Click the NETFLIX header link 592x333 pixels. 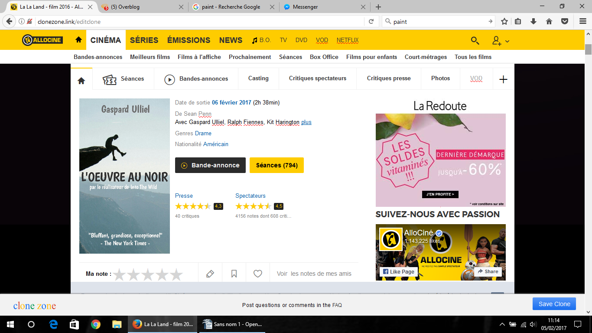[x=348, y=40]
